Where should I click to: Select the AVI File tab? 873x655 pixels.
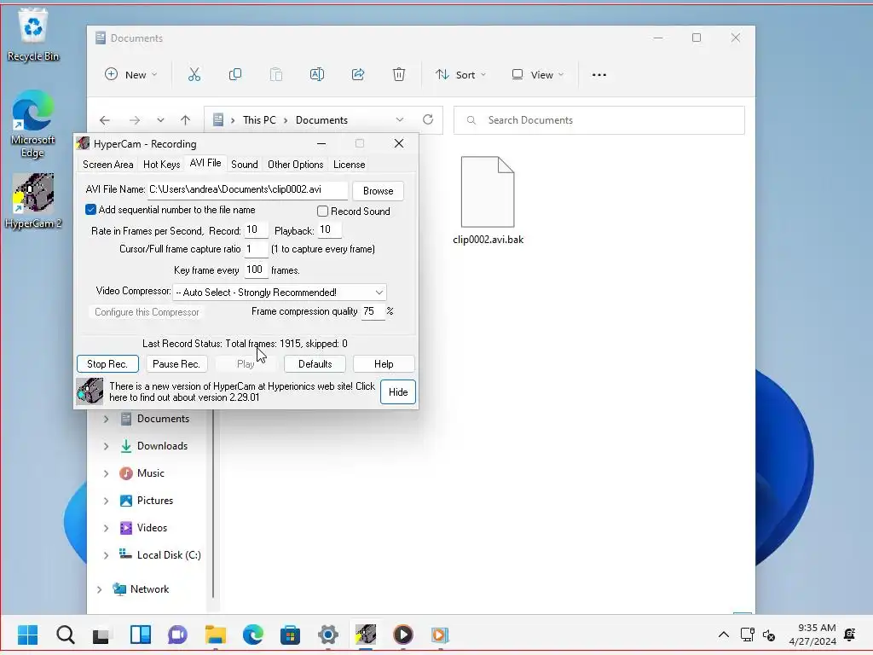pyautogui.click(x=205, y=163)
